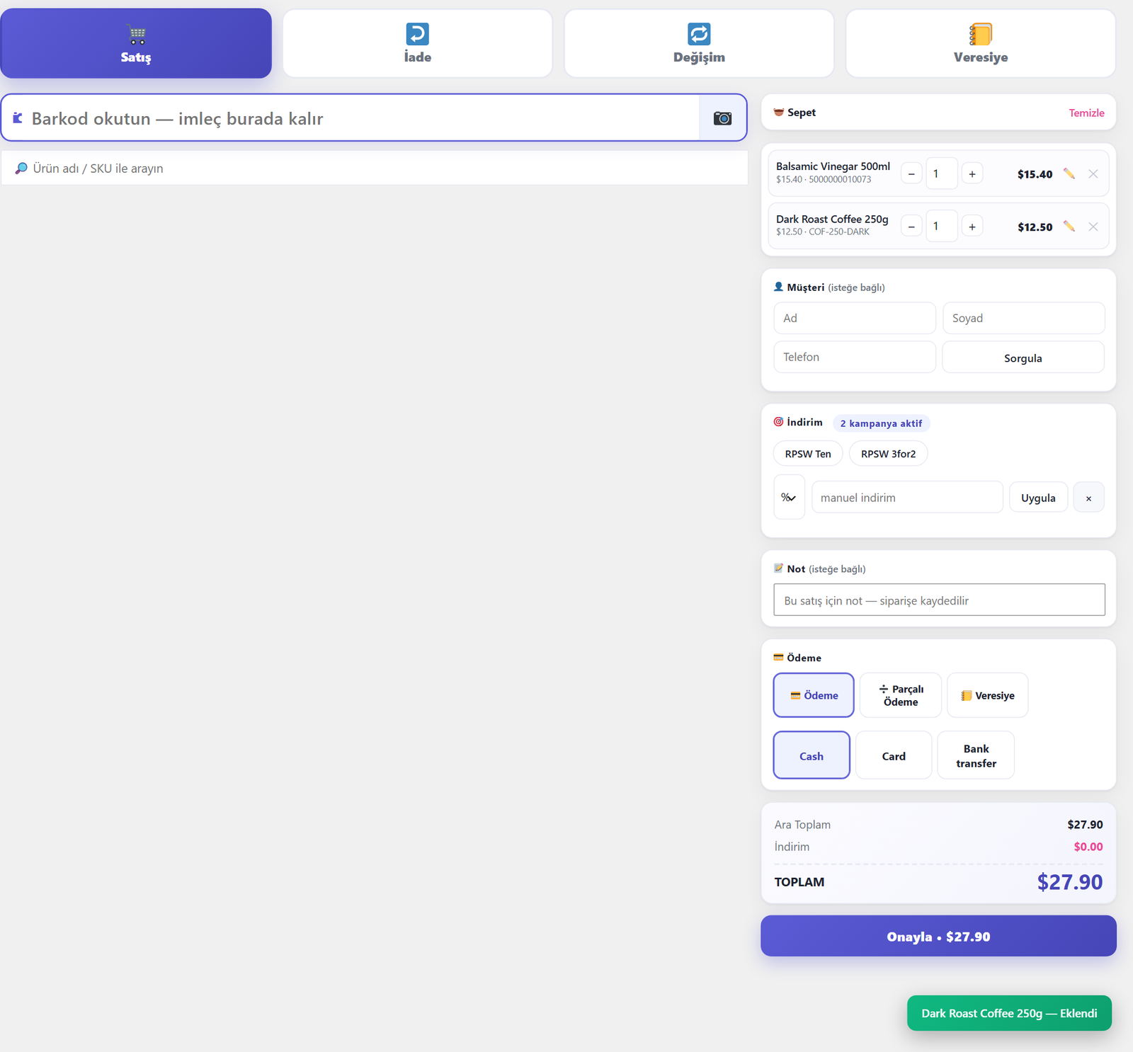Click the $15.40 line total
The width and height of the screenshot is (1133, 1052).
[1035, 174]
